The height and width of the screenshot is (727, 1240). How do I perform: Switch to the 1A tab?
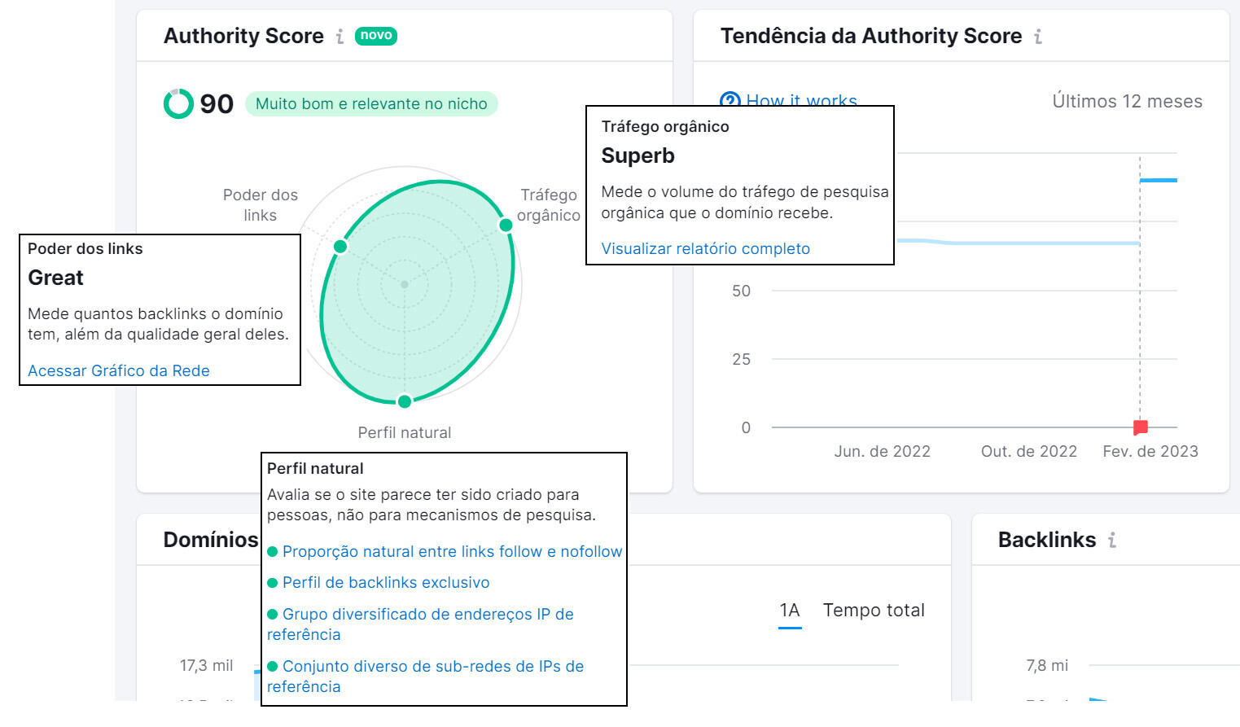coord(789,610)
